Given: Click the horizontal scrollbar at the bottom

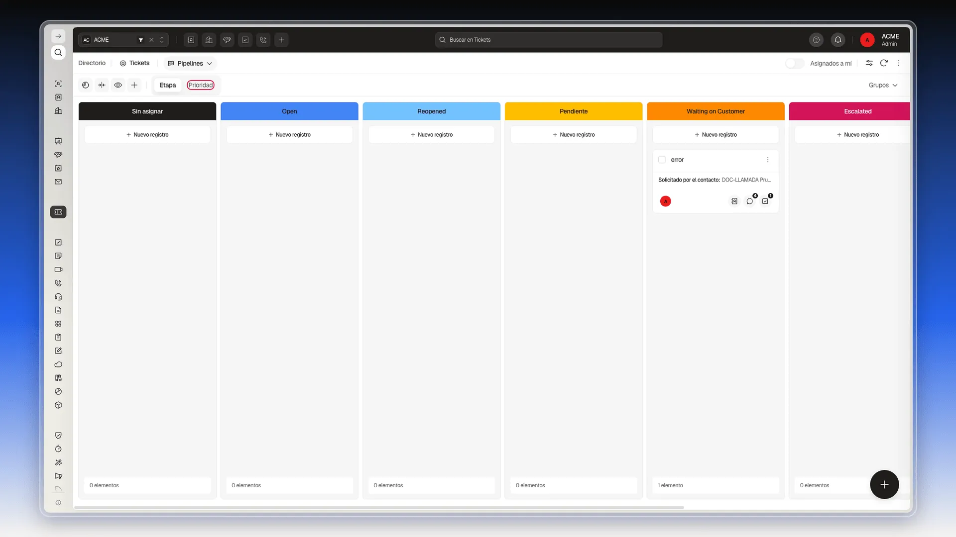Looking at the screenshot, I should tap(379, 507).
